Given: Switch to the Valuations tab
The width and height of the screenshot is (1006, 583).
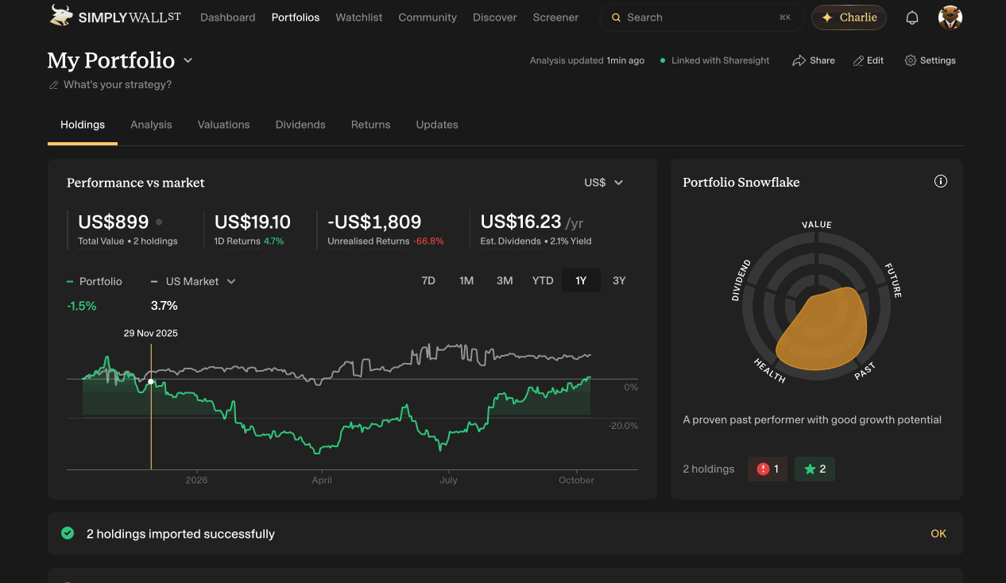Looking at the screenshot, I should 223,125.
